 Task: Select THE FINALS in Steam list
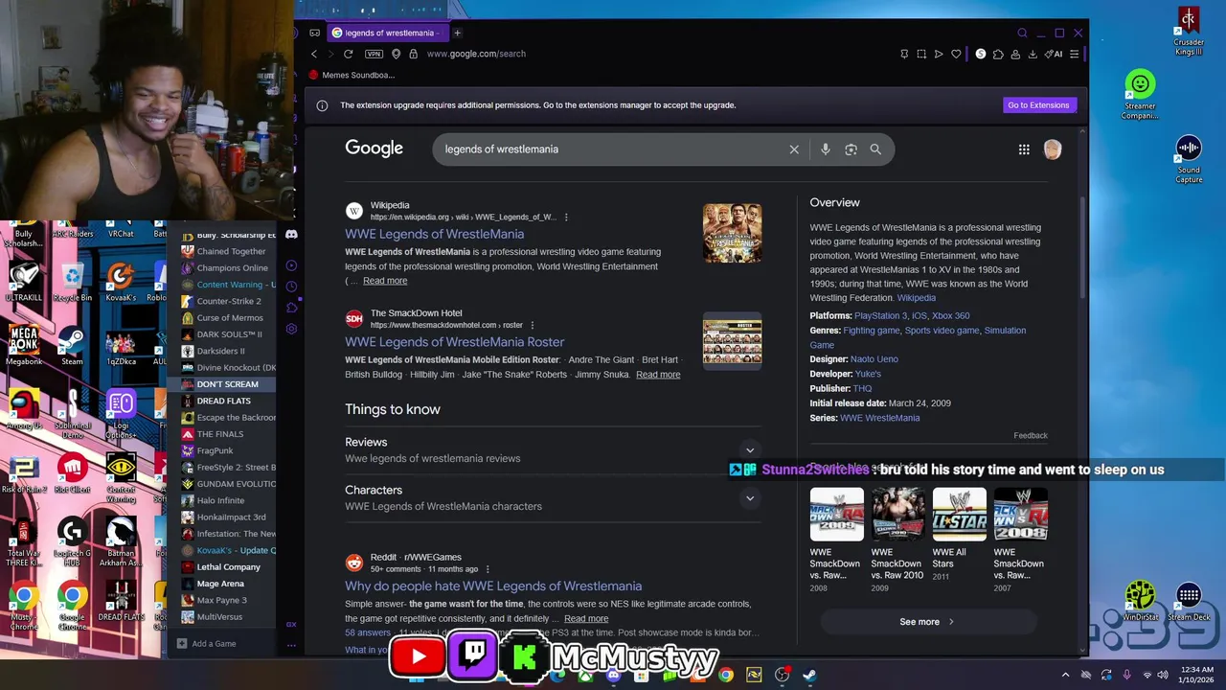[x=222, y=434]
